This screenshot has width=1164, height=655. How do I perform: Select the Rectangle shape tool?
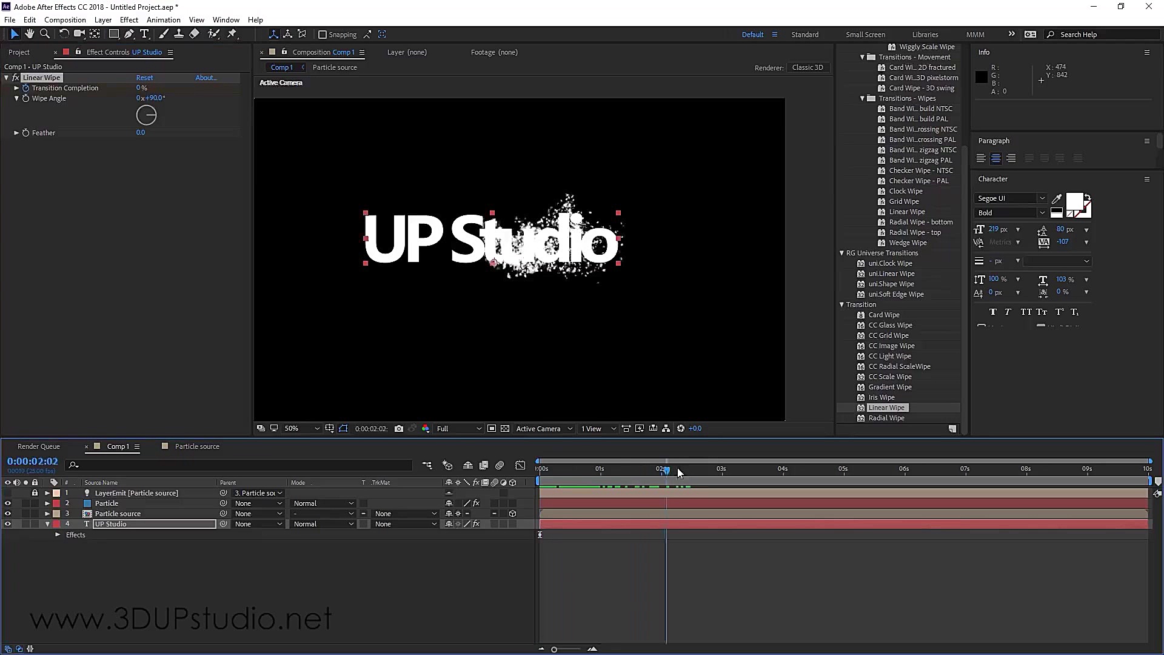113,34
